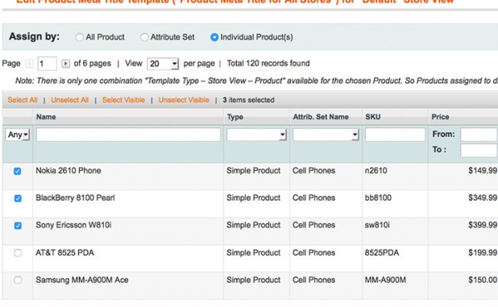Select the Attribute Set radio button
This screenshot has height=307, width=498.
pyautogui.click(x=144, y=37)
